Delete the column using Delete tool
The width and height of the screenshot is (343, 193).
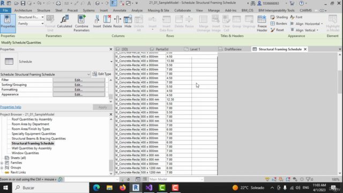coord(107,22)
